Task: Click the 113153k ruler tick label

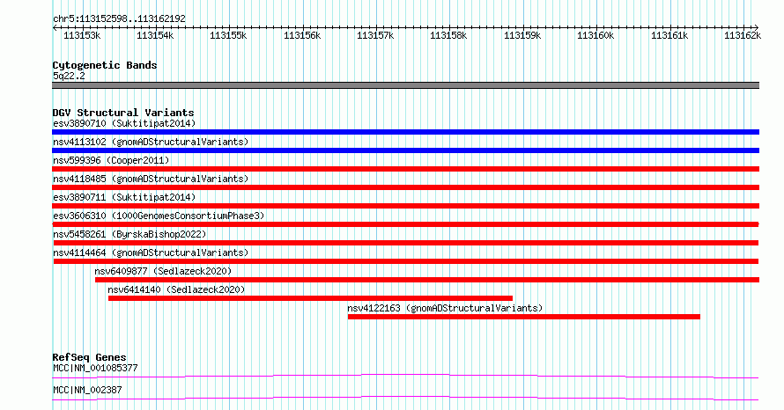Action: point(82,35)
